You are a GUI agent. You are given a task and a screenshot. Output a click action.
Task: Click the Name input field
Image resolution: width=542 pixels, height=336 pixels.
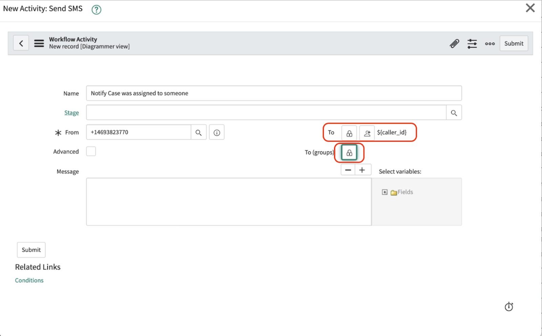274,93
